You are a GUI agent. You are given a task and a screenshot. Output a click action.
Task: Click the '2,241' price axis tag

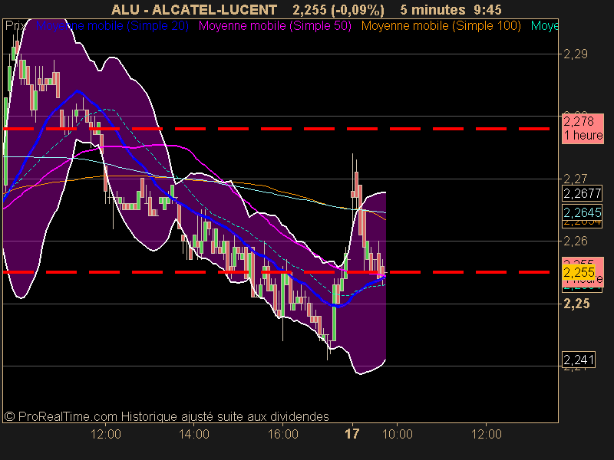tap(579, 360)
